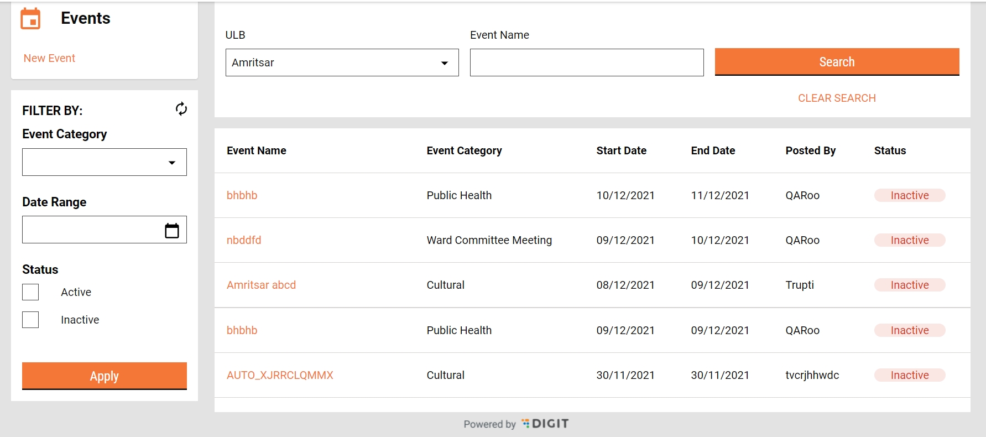Click the Date Range input field
The image size is (986, 437).
(91, 230)
